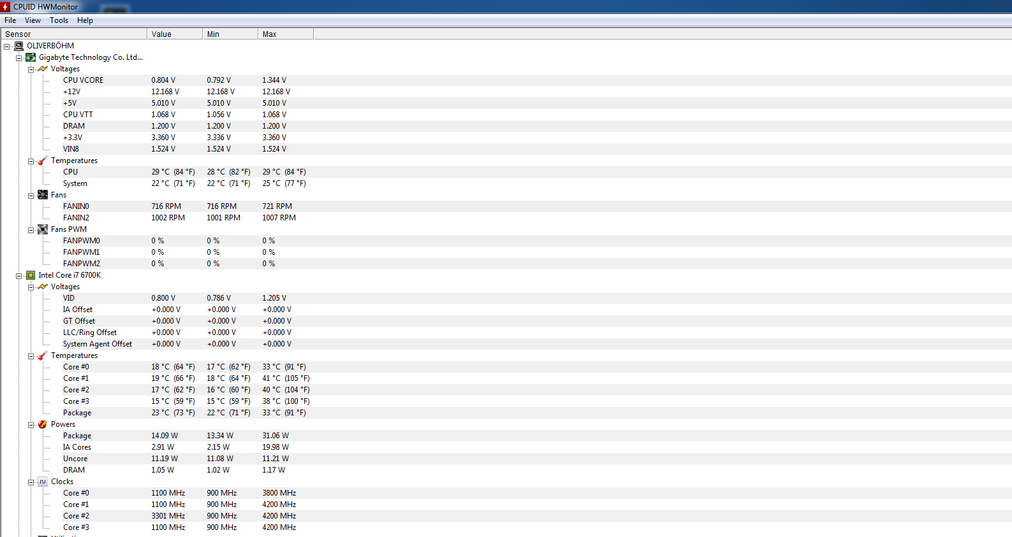Image resolution: width=1012 pixels, height=537 pixels.
Task: Click the 1.344 V max VCORE value
Action: (x=274, y=80)
